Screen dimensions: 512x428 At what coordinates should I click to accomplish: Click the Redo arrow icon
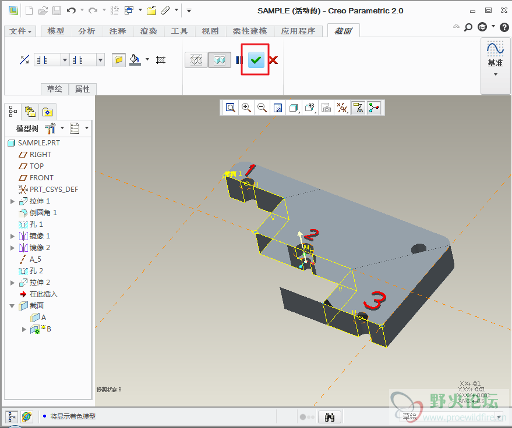pyautogui.click(x=93, y=10)
